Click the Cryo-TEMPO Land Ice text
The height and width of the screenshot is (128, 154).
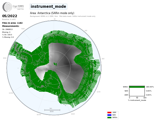click(x=18, y=7)
